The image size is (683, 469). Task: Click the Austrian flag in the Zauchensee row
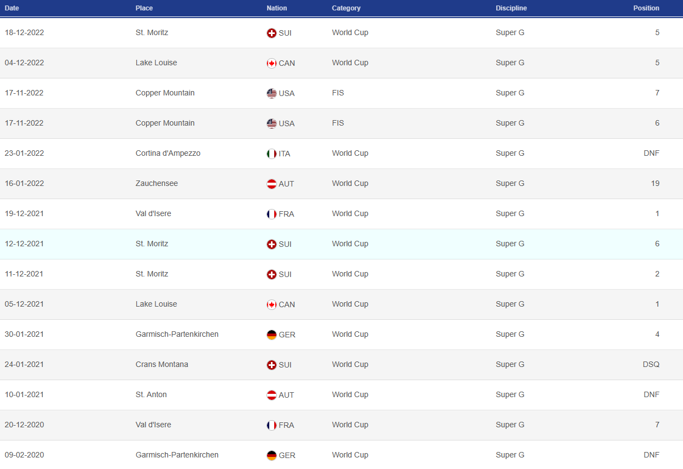click(x=271, y=184)
